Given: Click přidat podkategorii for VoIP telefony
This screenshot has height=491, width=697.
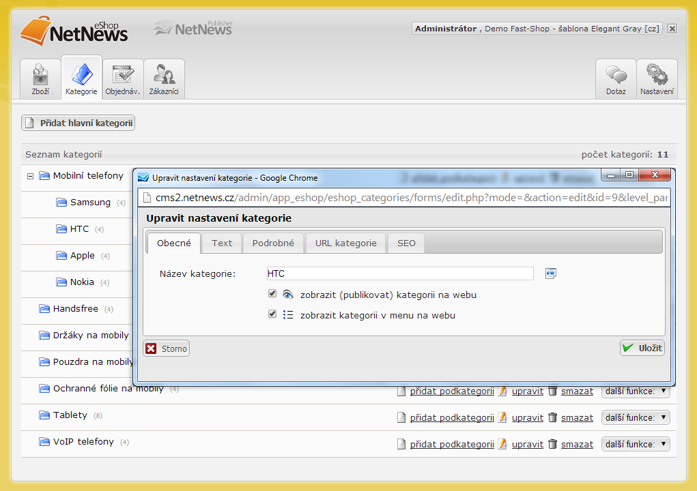Looking at the screenshot, I should (x=452, y=445).
